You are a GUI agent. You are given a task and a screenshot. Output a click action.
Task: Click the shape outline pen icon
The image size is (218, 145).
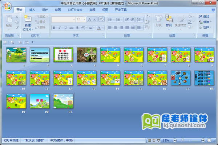[x=190, y=22]
